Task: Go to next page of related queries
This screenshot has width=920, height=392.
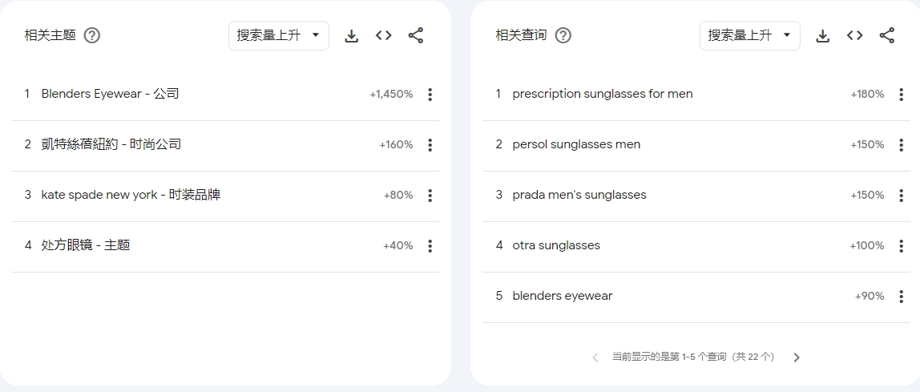Action: tap(797, 358)
